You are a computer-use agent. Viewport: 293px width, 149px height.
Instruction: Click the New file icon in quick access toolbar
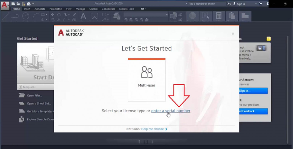pos(13,4)
